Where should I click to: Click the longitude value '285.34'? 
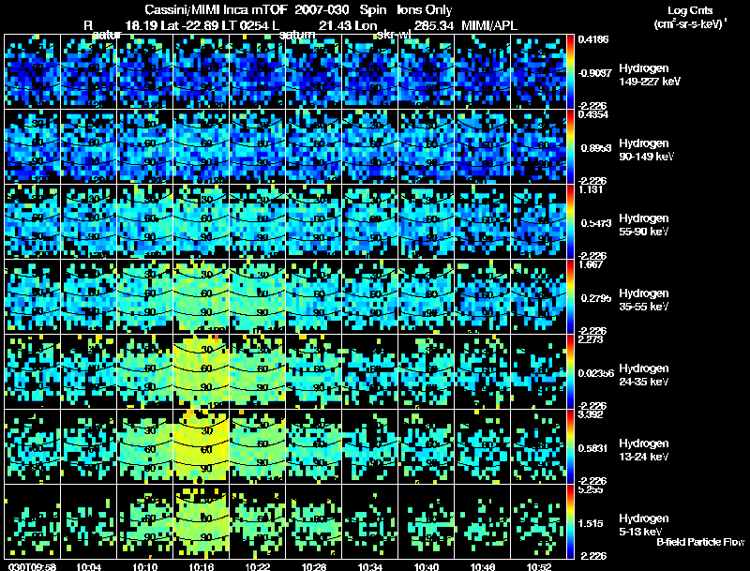[x=434, y=26]
